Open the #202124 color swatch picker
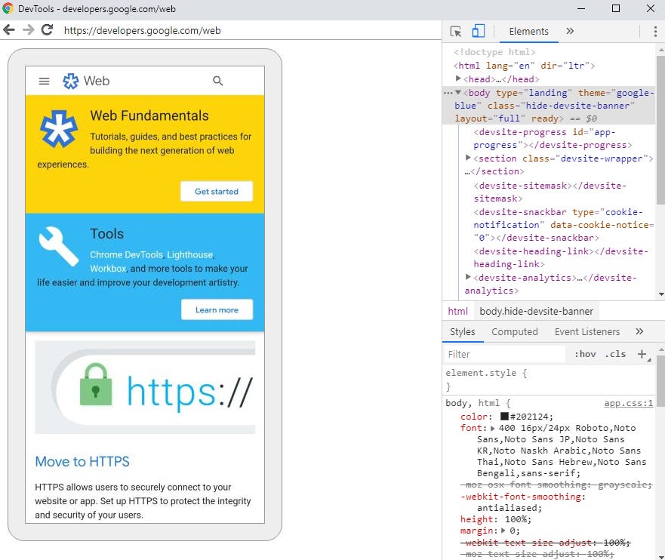 coord(504,417)
